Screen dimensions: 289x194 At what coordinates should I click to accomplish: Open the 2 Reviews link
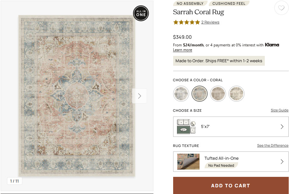click(210, 22)
